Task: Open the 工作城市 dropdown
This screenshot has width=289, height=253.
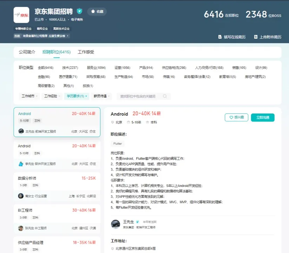Action: 29,96
